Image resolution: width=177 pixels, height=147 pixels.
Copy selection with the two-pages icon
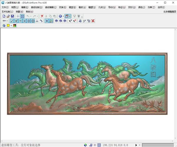pos(50,16)
